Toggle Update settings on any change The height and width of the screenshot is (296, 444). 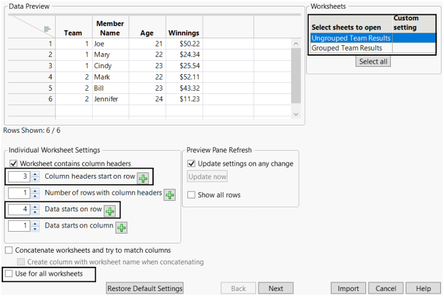tap(192, 164)
